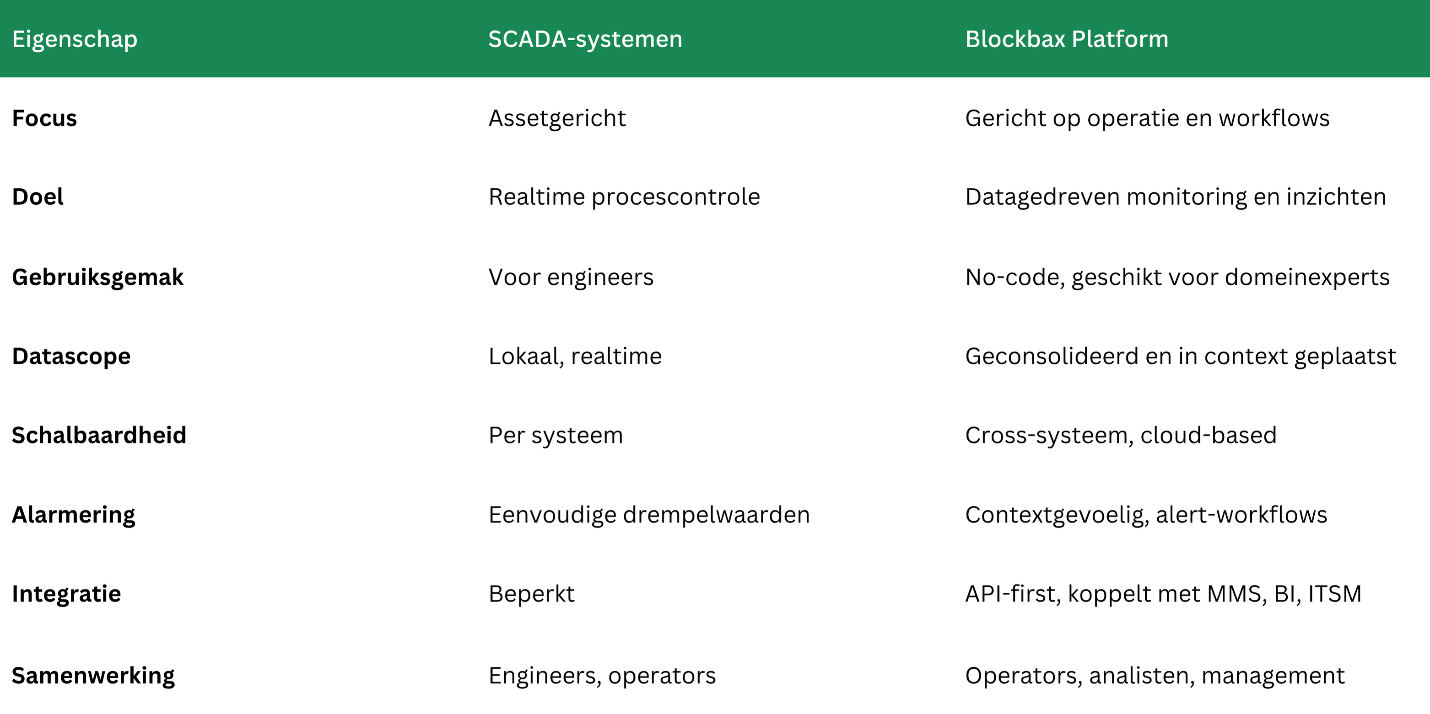Viewport: 1430px width, 714px height.
Task: Select the Datascope row label
Action: [x=71, y=356]
